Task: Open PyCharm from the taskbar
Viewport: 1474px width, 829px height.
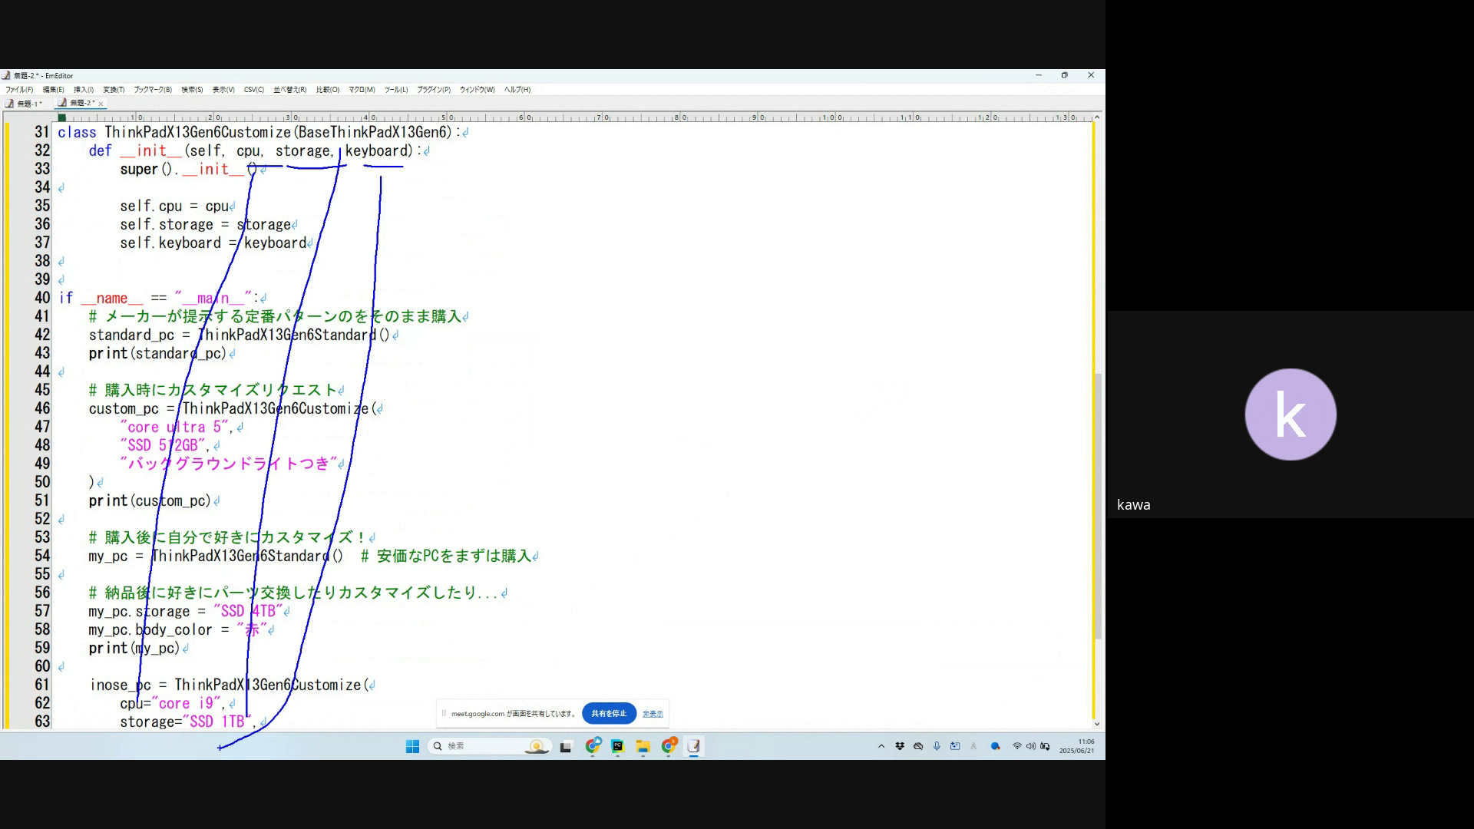Action: [618, 746]
